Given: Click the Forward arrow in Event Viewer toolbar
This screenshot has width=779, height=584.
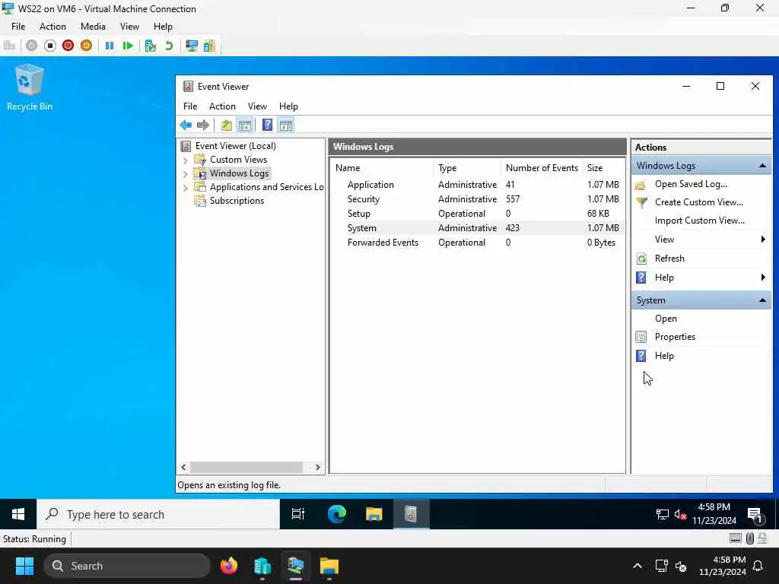Looking at the screenshot, I should 202,125.
